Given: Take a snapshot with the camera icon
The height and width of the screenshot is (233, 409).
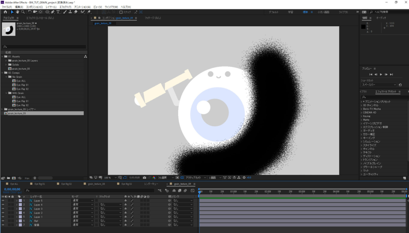Looking at the screenshot, I should [145, 177].
